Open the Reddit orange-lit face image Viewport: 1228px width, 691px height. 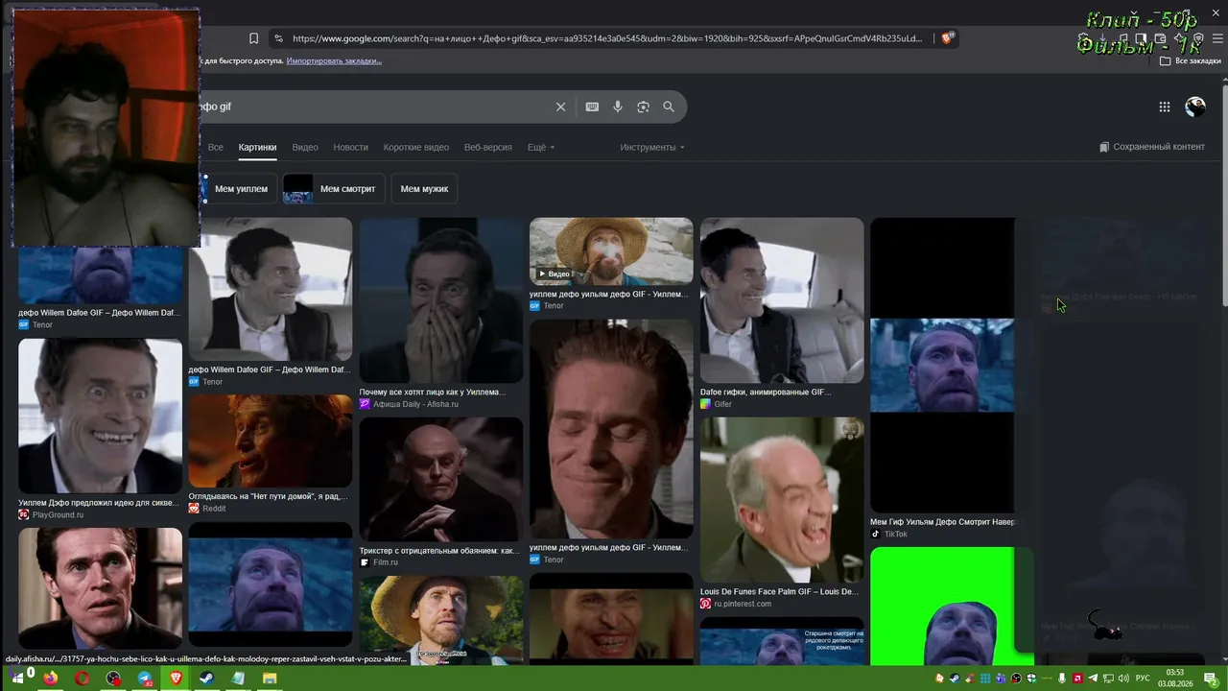click(x=271, y=441)
